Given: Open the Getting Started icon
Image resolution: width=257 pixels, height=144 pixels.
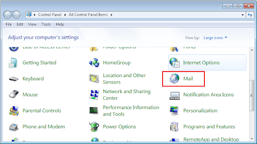Looking at the screenshot, I should coord(13,63).
